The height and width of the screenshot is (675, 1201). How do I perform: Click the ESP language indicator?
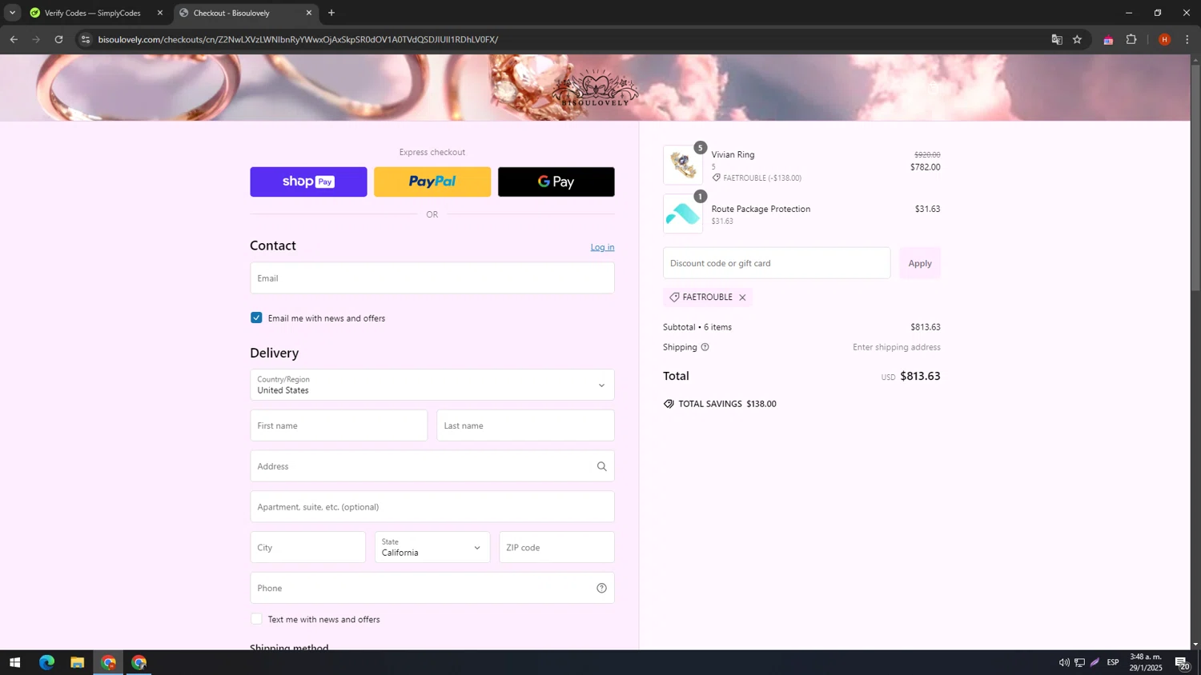[1113, 662]
